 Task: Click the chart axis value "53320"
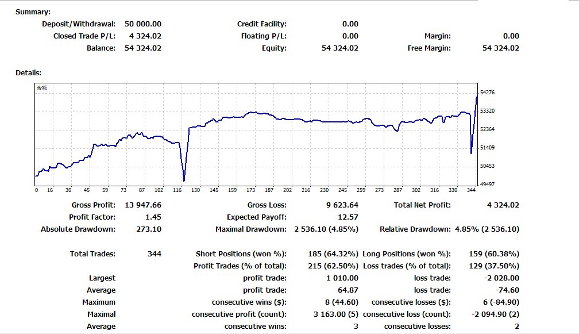pyautogui.click(x=488, y=111)
